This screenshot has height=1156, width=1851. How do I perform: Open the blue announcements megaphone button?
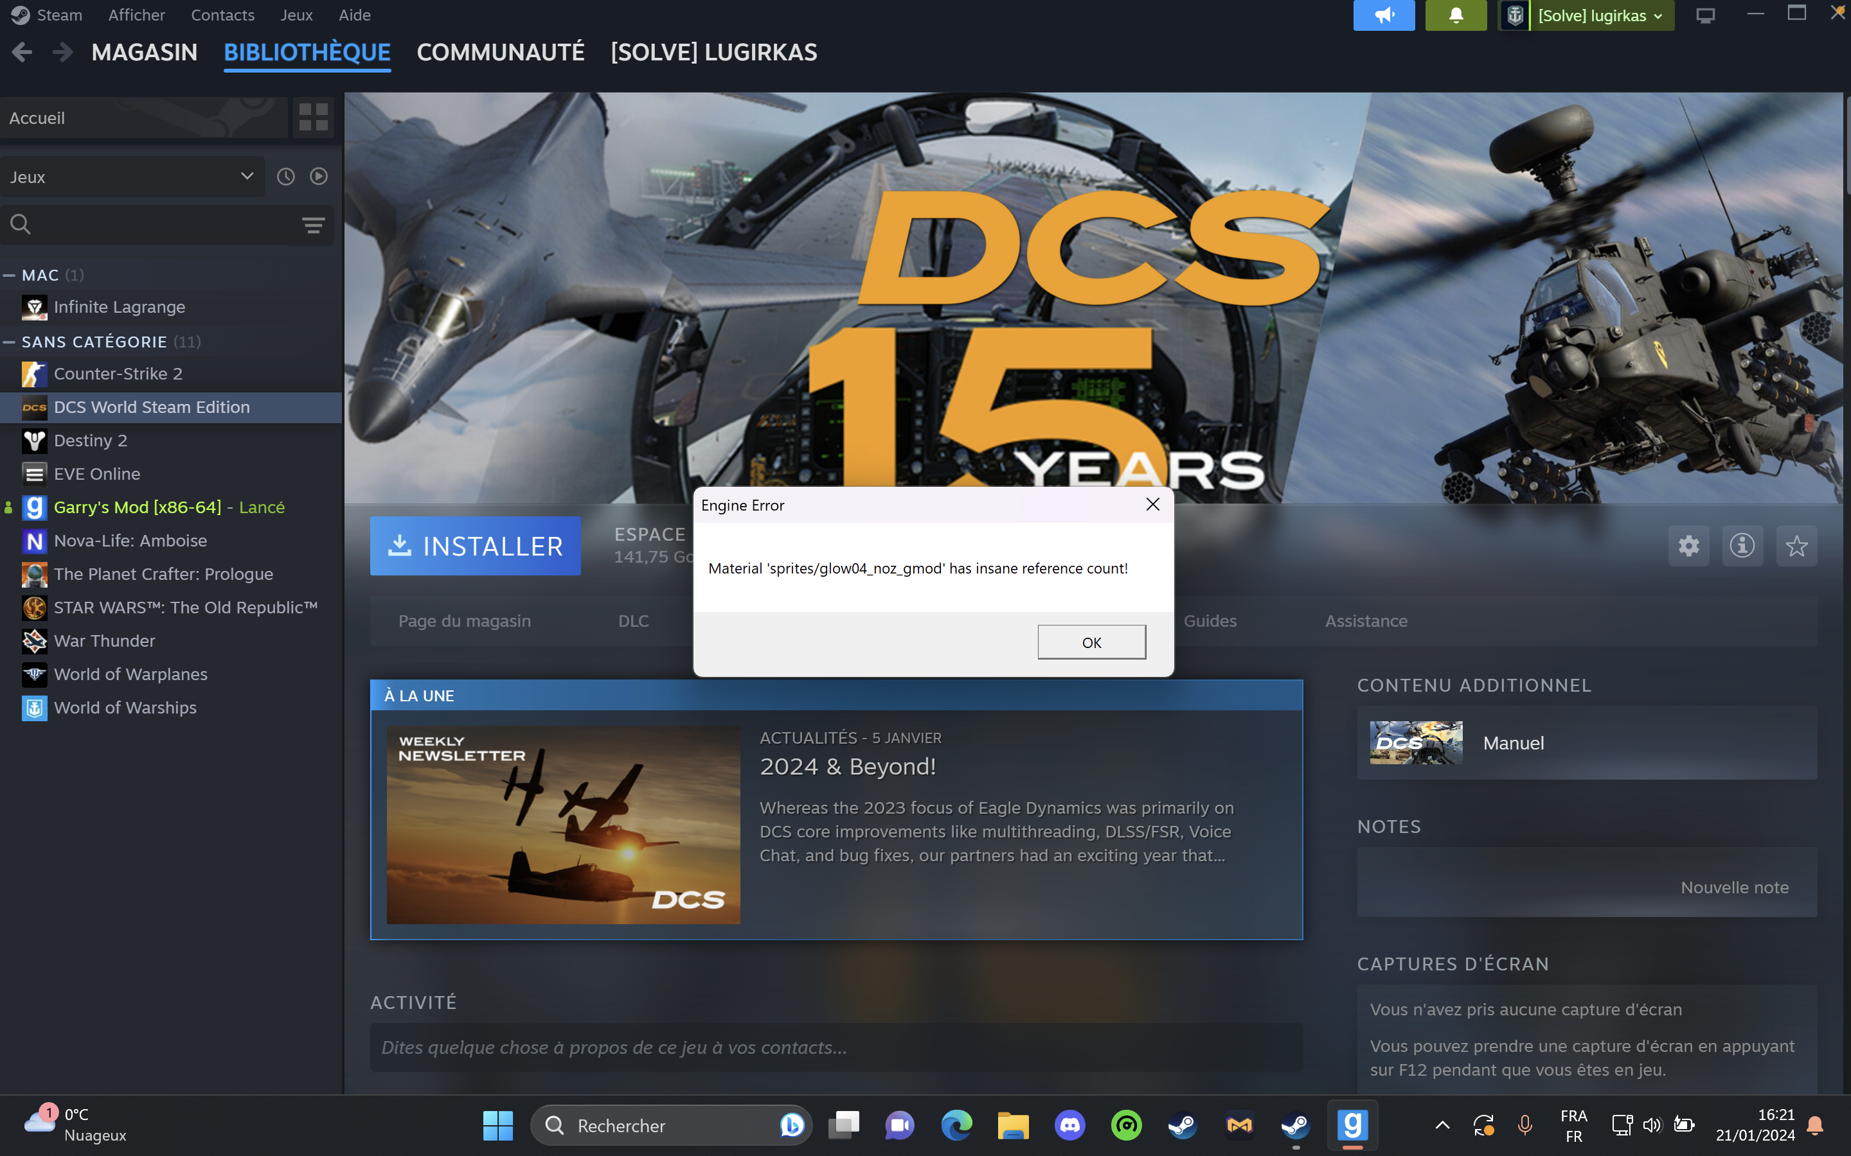[1384, 15]
